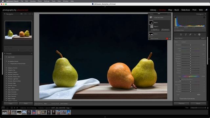Click the cloud sync status icon
The width and height of the screenshot is (210, 118).
[x=206, y=10]
